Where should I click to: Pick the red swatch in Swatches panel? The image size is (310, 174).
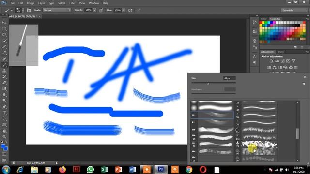(261, 23)
